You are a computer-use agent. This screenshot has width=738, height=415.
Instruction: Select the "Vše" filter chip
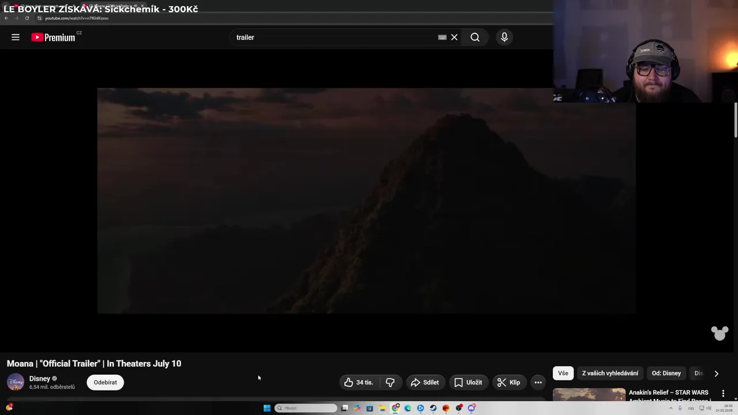point(563,373)
